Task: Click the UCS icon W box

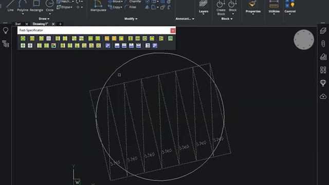Action: coord(77,182)
